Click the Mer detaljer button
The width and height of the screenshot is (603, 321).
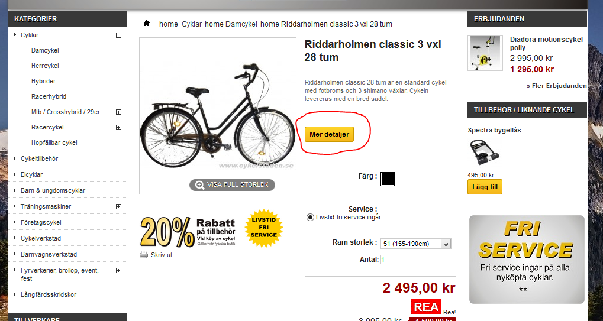tap(329, 134)
